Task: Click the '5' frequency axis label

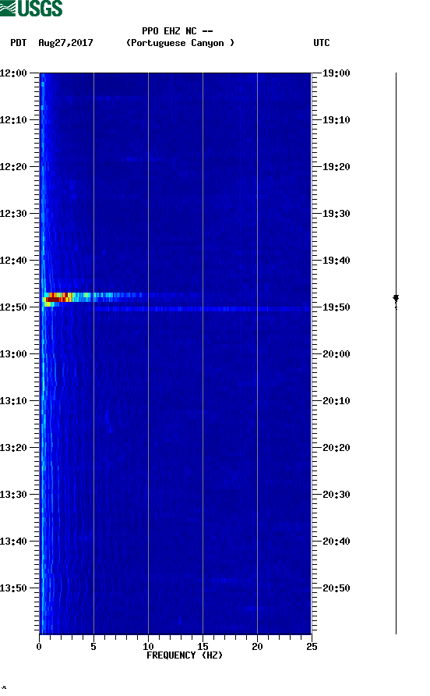Action: (x=93, y=647)
